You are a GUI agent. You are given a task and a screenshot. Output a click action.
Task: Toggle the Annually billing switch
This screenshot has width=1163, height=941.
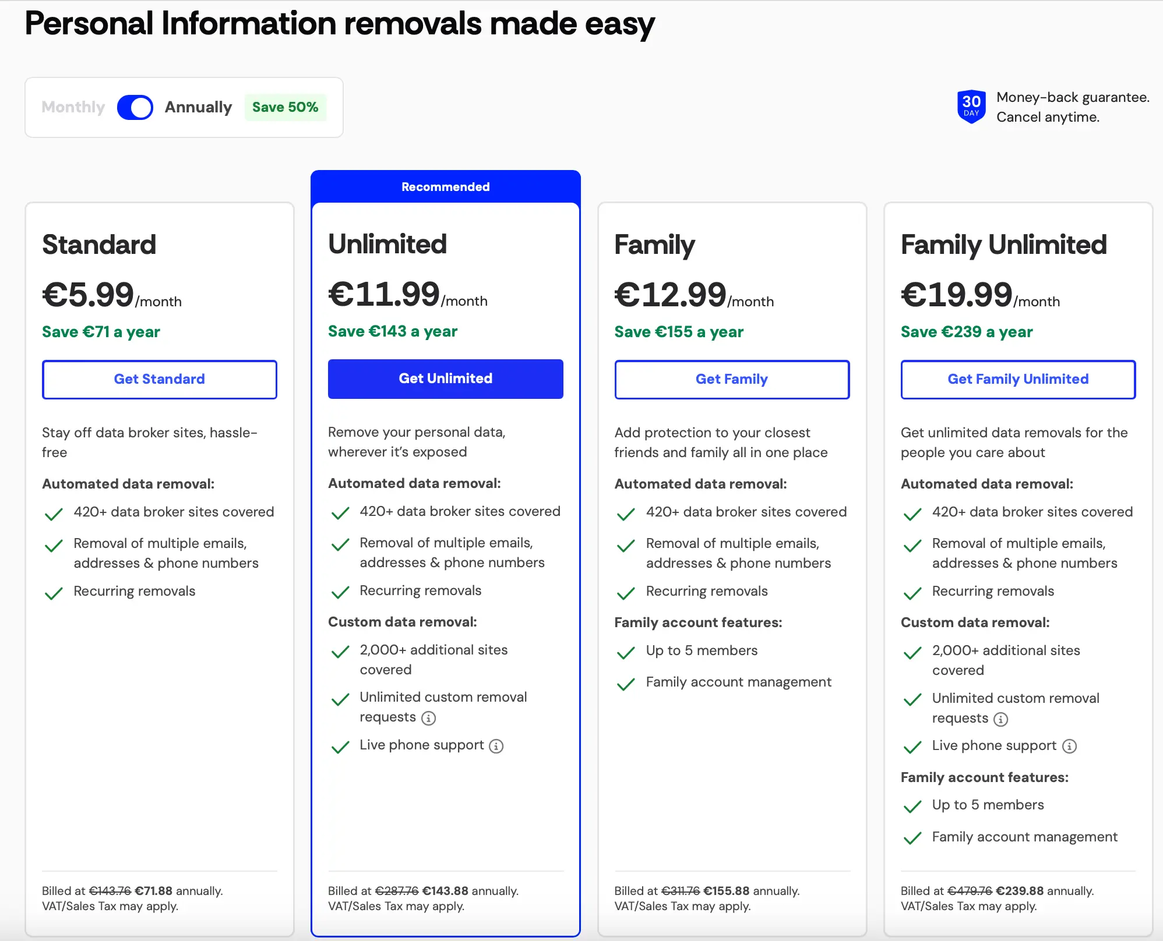[135, 107]
